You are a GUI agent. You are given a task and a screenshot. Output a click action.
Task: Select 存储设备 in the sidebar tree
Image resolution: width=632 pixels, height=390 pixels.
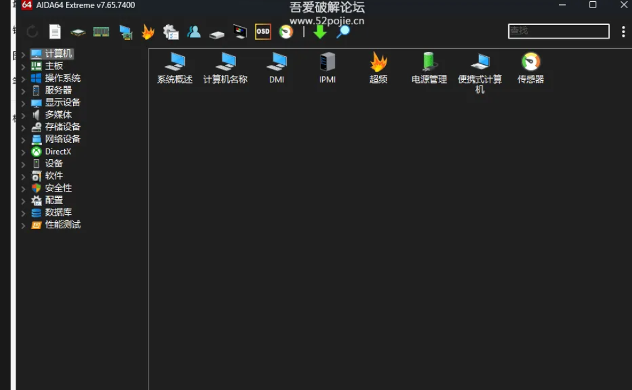click(x=63, y=127)
